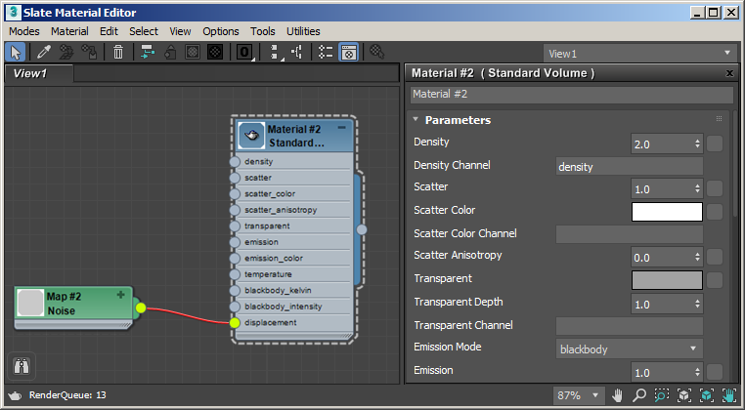Image resolution: width=745 pixels, height=410 pixels.
Task: Open the Modes menu
Action: pyautogui.click(x=24, y=31)
